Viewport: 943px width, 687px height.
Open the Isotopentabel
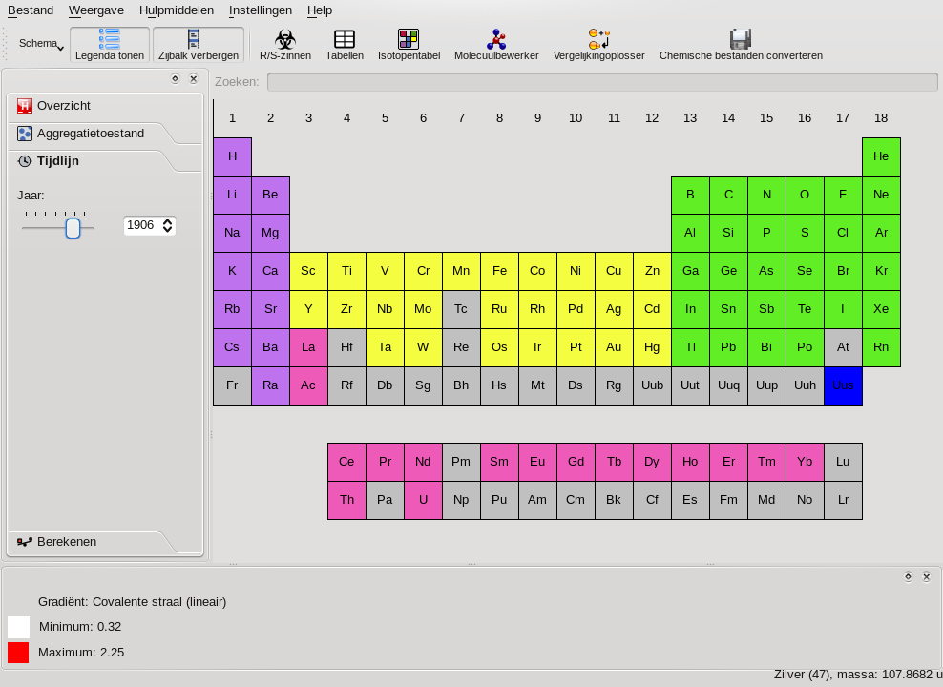(x=409, y=45)
